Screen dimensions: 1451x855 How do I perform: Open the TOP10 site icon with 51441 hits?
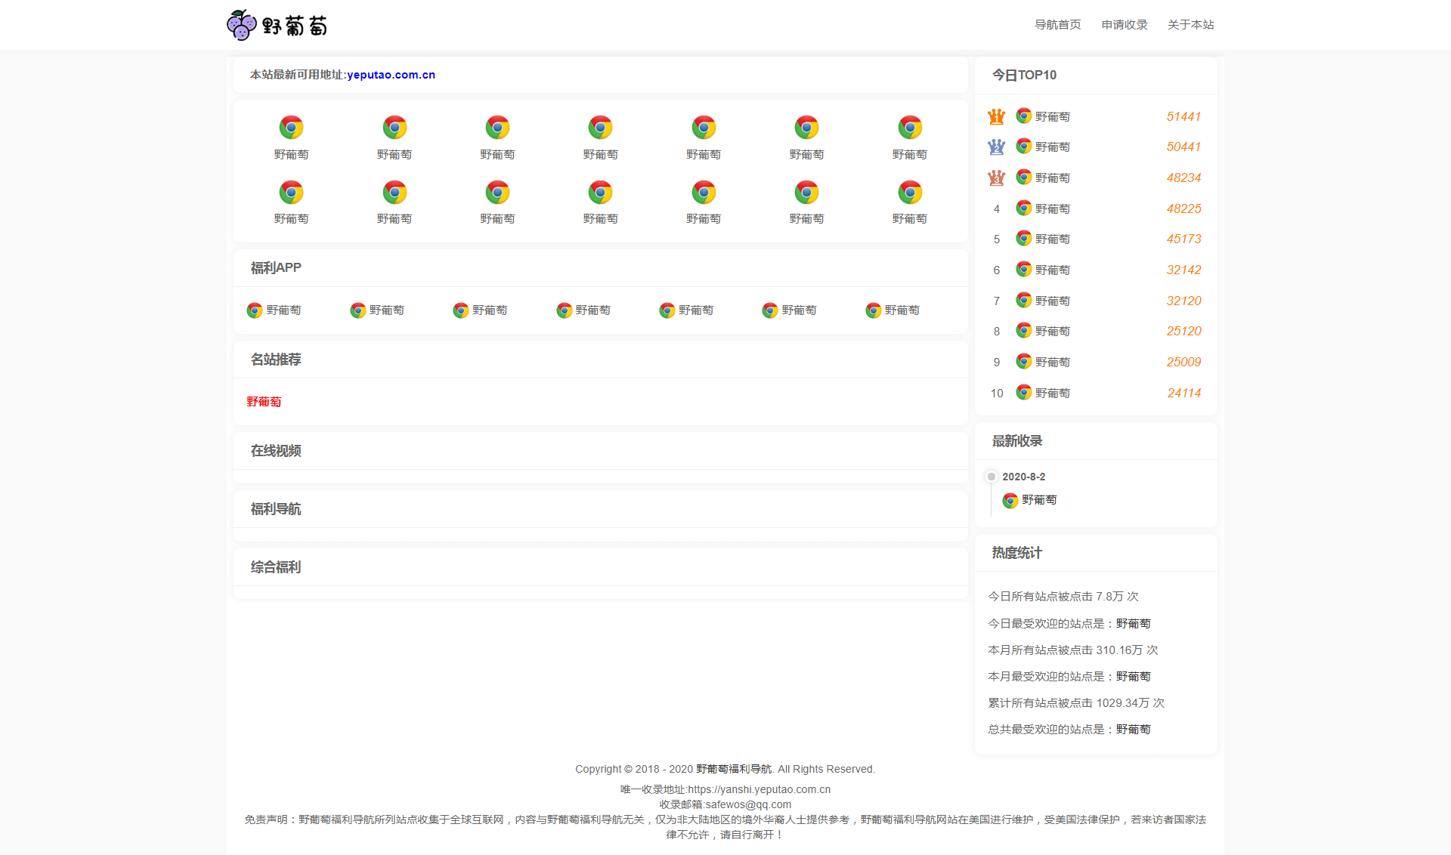coord(1024,116)
